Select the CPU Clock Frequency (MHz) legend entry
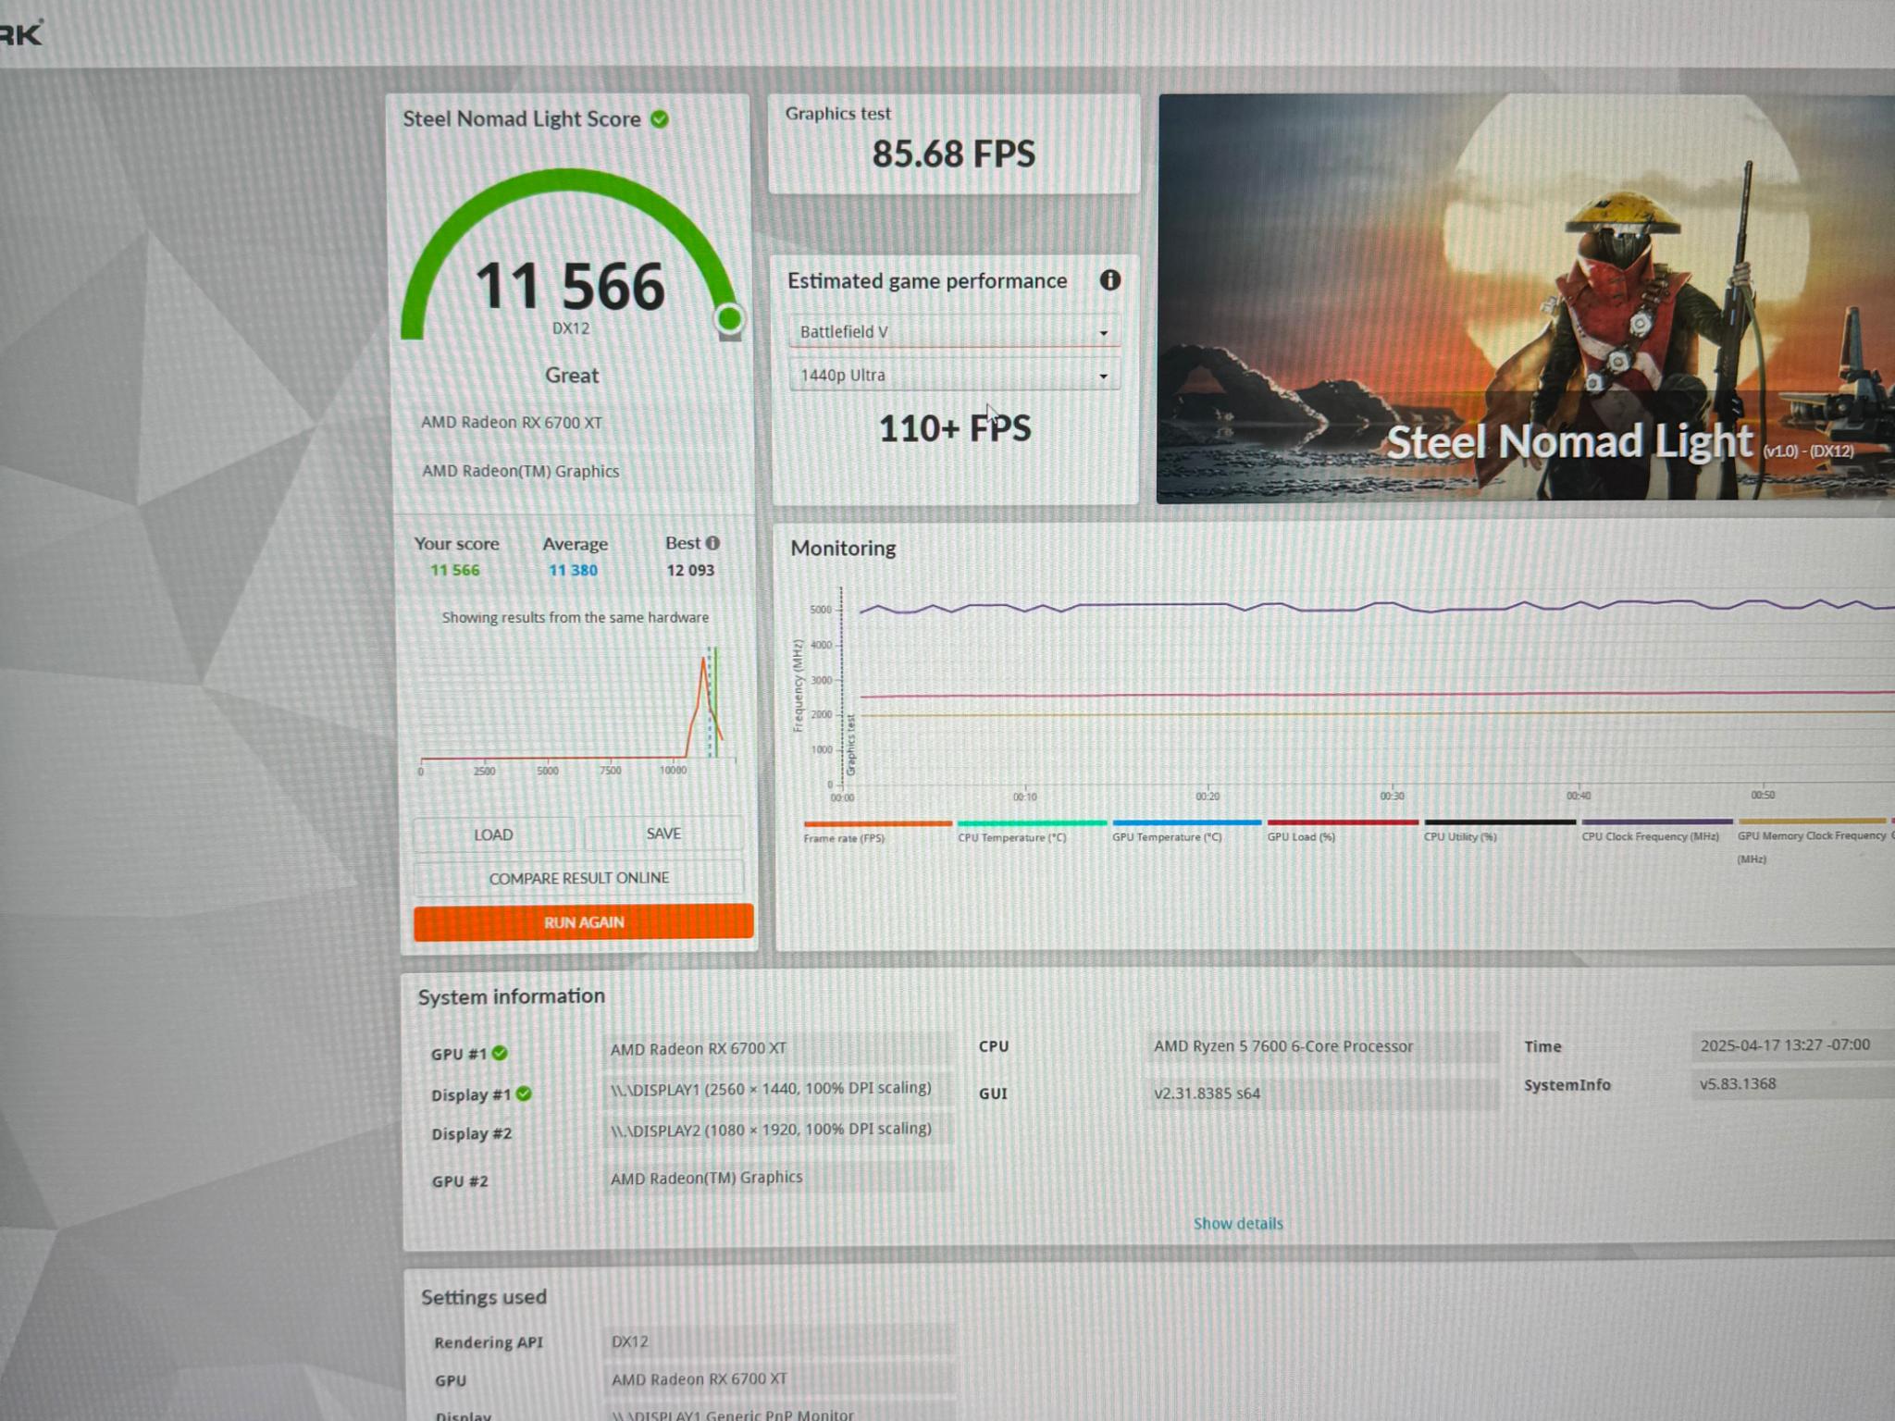The height and width of the screenshot is (1421, 1895). [x=1650, y=836]
